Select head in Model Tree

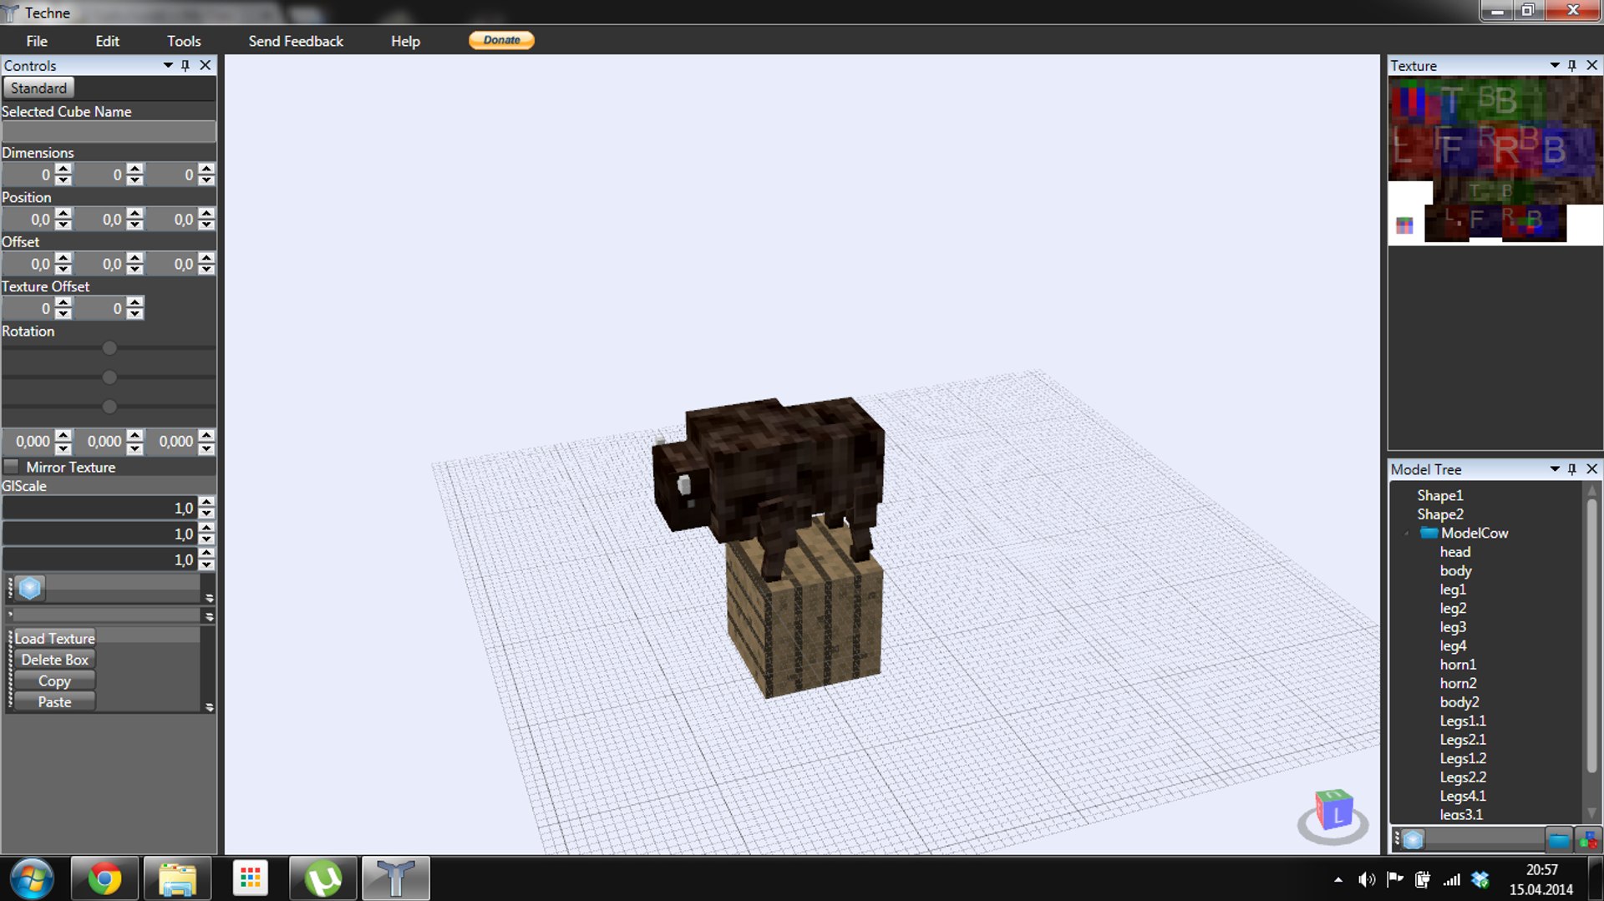pos(1455,552)
